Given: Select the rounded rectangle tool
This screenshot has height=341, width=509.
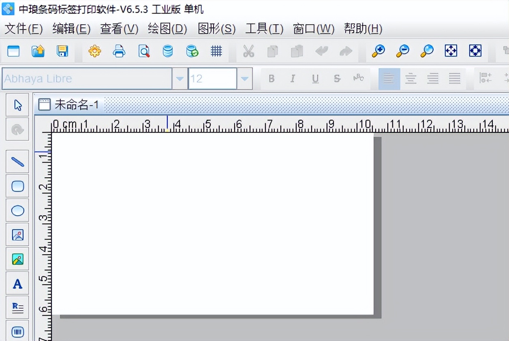Looking at the screenshot, I should click(17, 186).
